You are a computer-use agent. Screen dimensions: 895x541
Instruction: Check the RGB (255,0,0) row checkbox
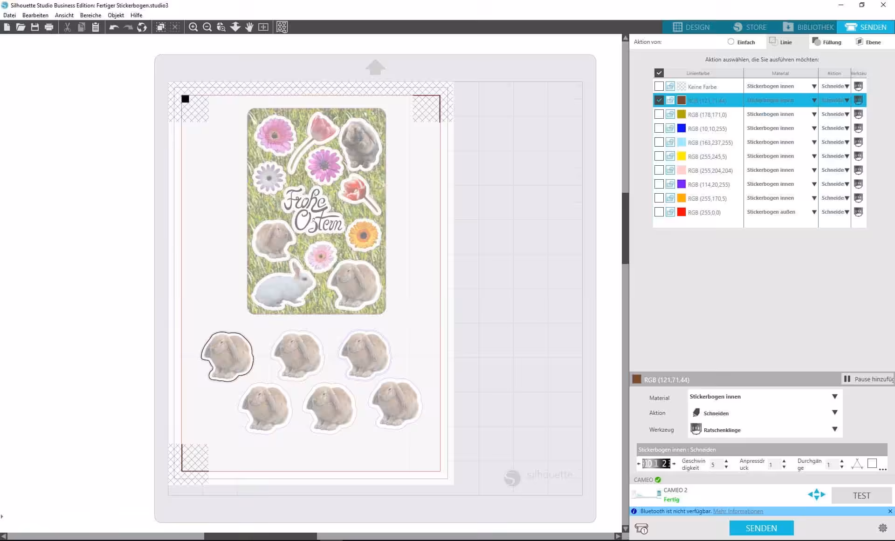[659, 212]
